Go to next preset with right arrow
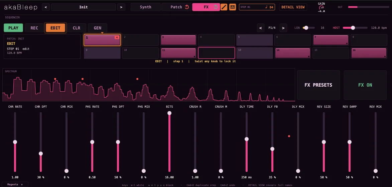 click(x=121, y=7)
